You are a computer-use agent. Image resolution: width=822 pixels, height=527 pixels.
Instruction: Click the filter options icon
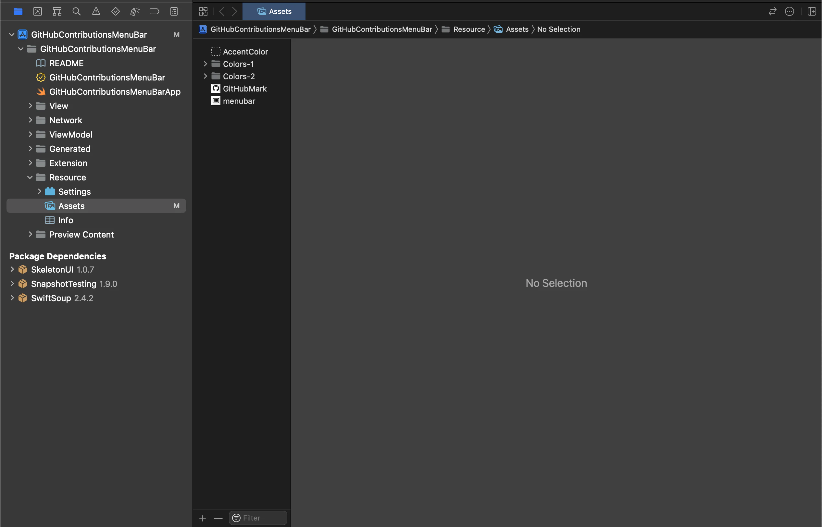[236, 518]
